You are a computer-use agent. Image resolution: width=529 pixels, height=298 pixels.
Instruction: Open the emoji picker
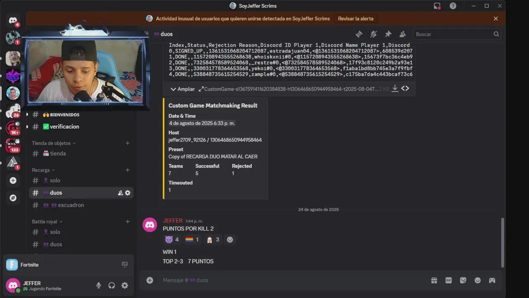(x=477, y=281)
